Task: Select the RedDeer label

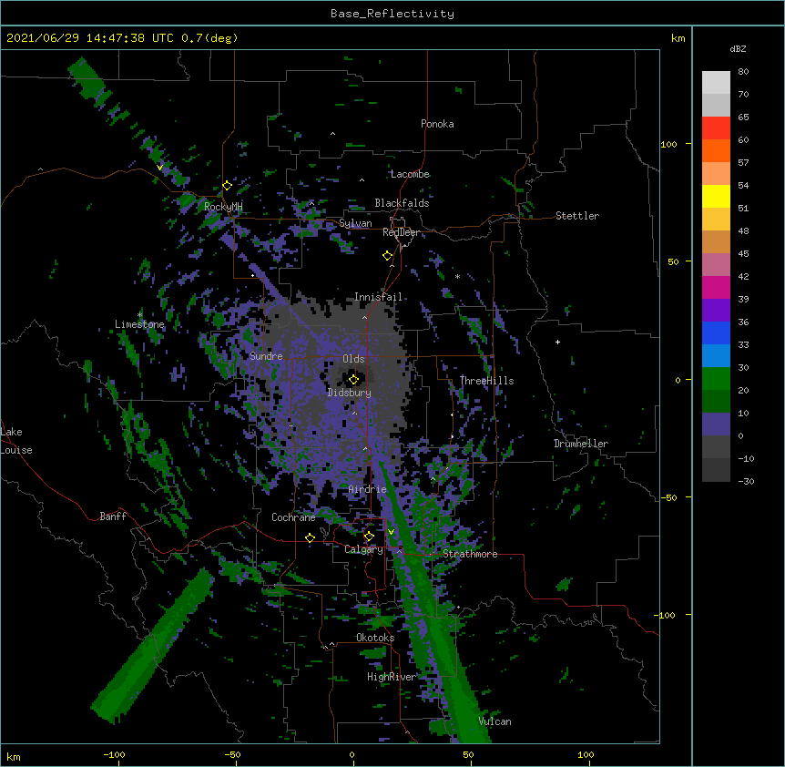Action: pos(401,232)
